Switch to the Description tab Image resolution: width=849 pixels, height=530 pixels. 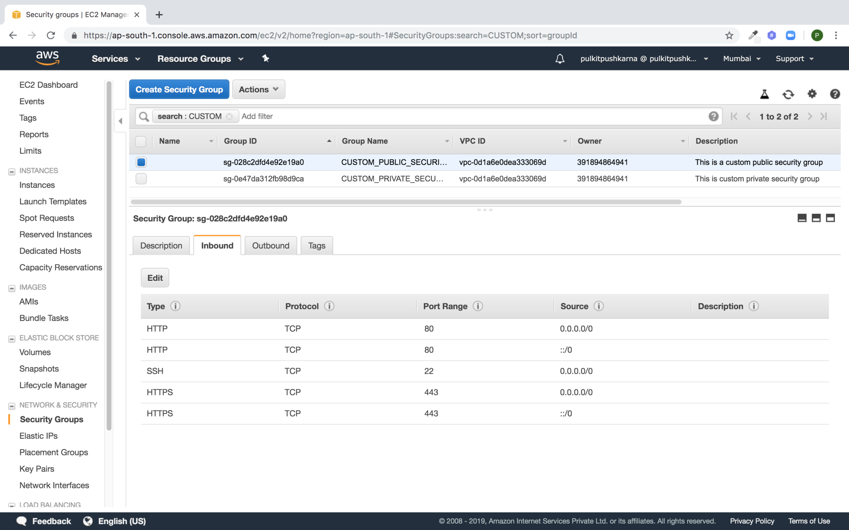pos(161,246)
